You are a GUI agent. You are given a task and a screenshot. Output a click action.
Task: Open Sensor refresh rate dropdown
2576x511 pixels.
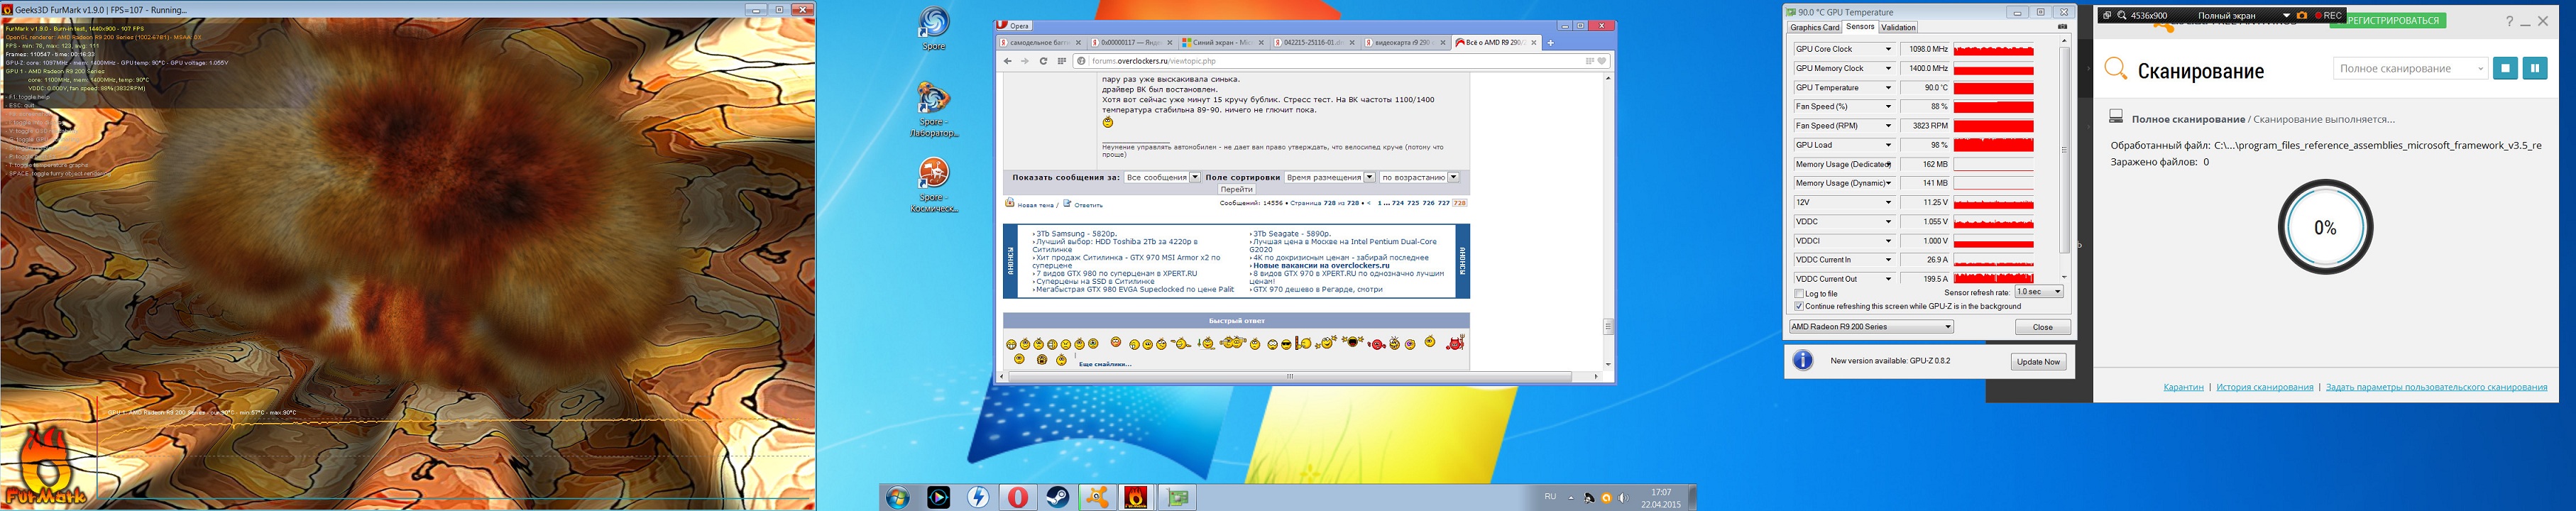2039,292
